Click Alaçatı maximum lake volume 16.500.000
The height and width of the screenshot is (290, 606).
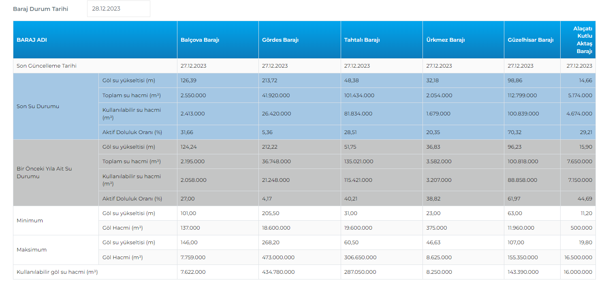tap(578, 258)
